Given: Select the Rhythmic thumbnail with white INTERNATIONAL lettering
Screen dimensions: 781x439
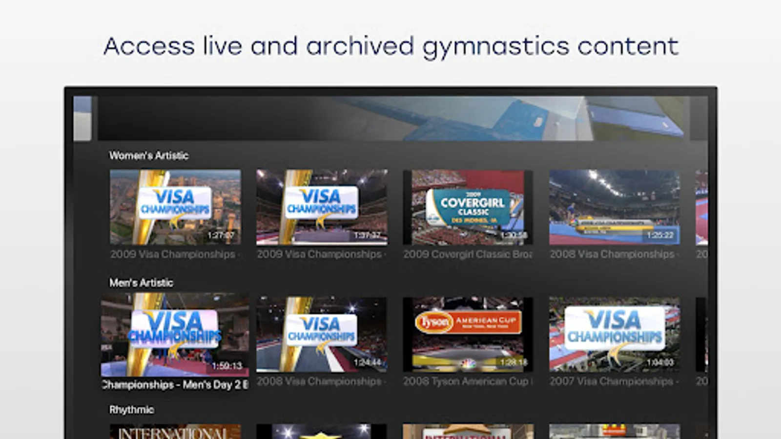Looking at the screenshot, I should (x=175, y=431).
